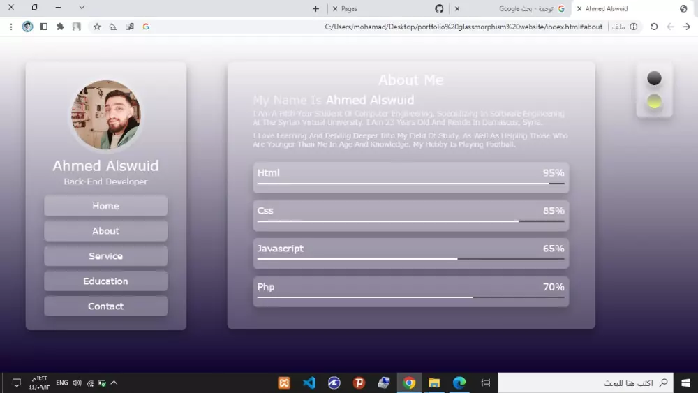Open Task View on the taskbar
Viewport: 698px width, 393px height.
pos(486,383)
